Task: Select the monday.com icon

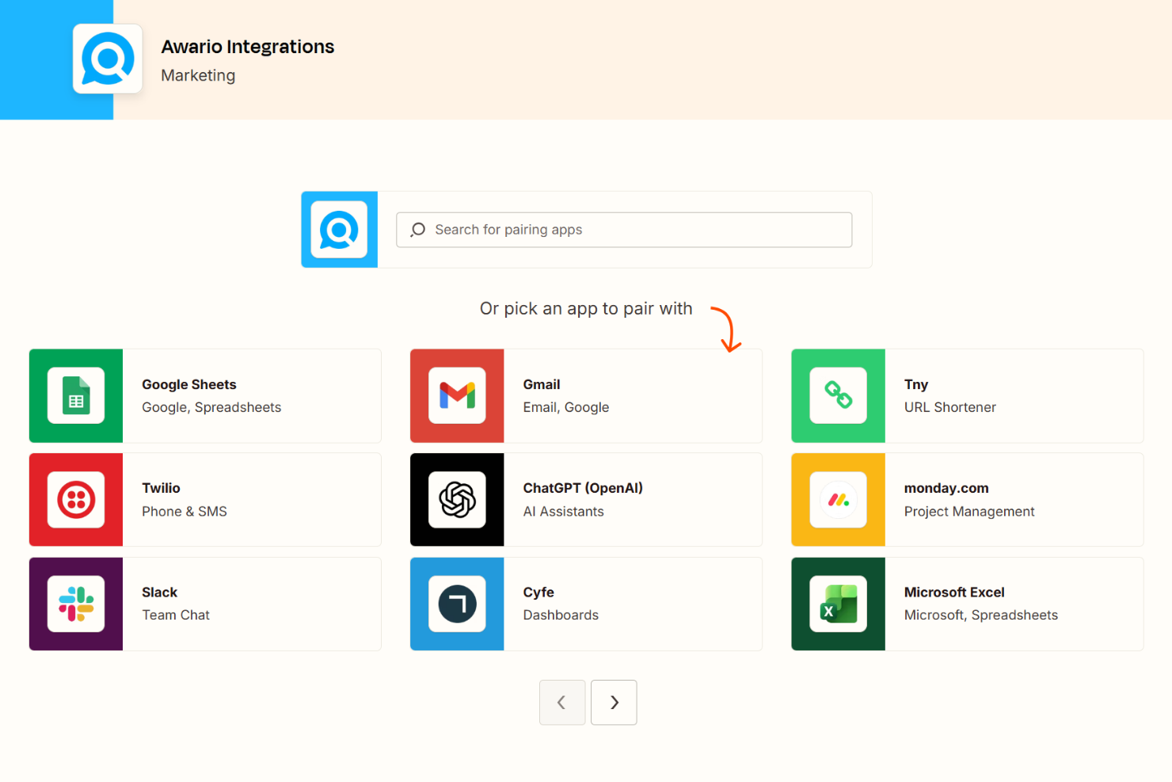Action: tap(838, 500)
